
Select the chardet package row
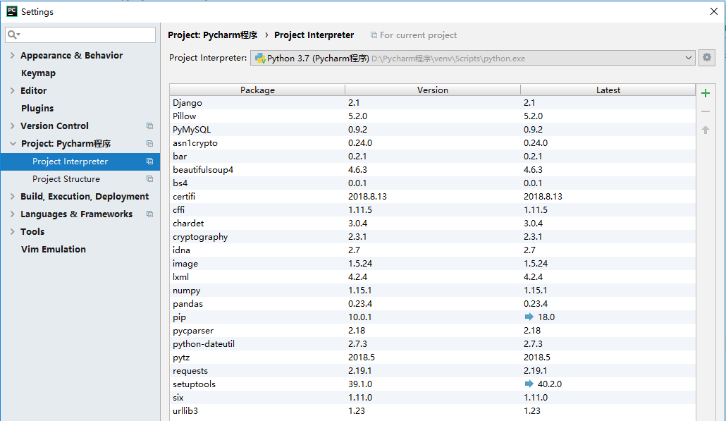tap(433, 224)
